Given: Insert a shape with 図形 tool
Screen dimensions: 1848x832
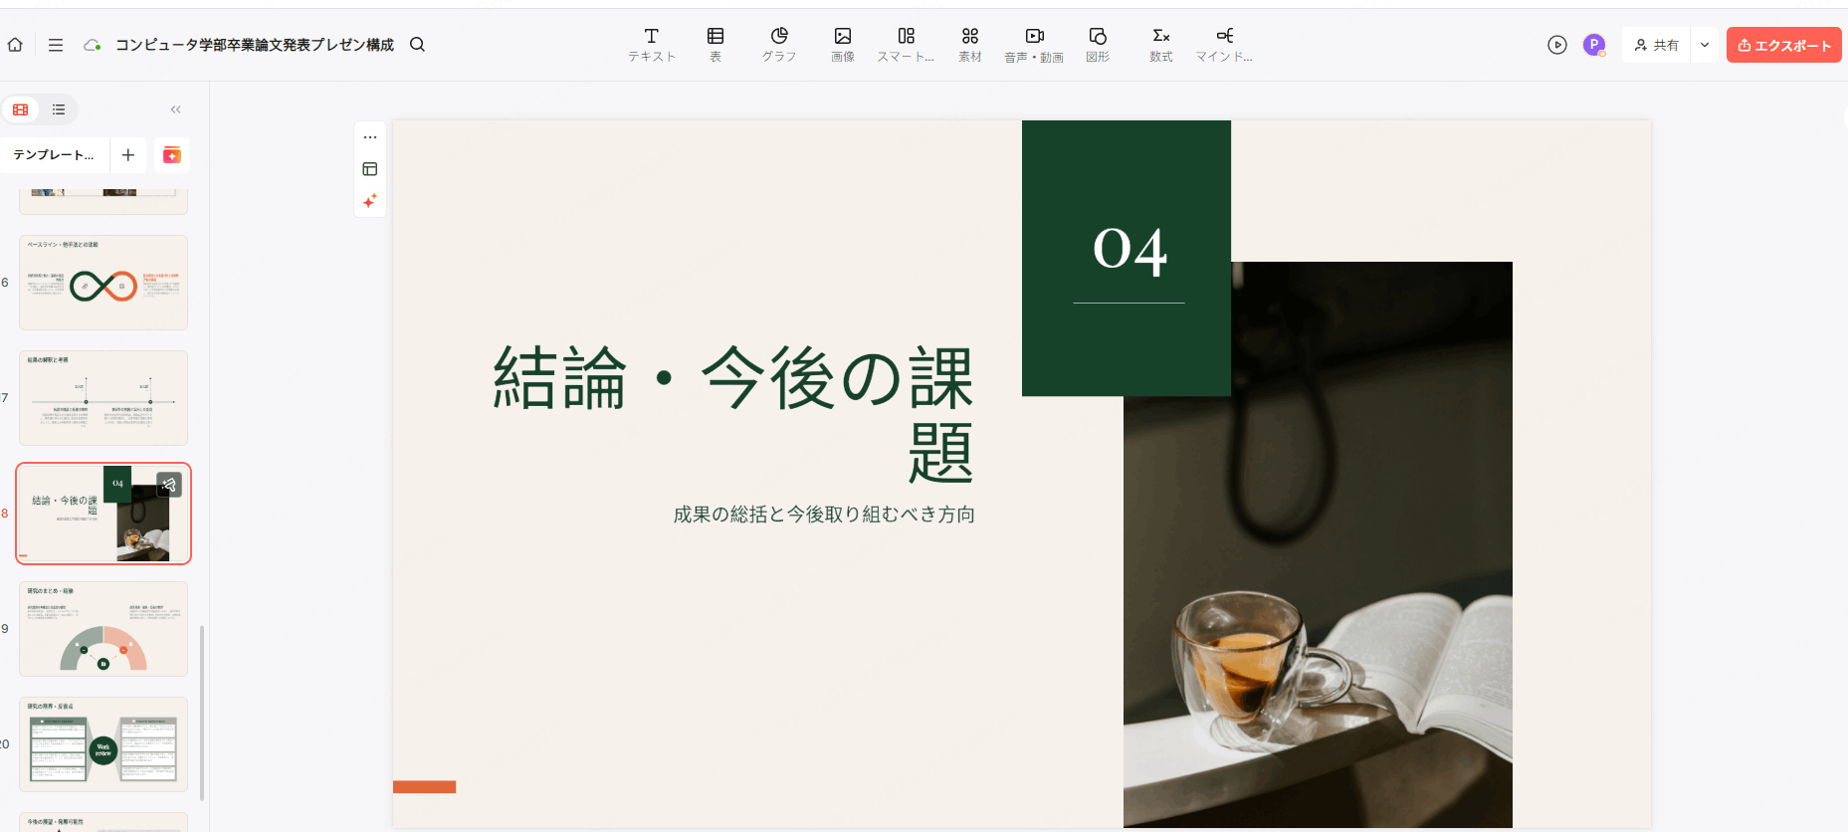Looking at the screenshot, I should pyautogui.click(x=1098, y=45).
